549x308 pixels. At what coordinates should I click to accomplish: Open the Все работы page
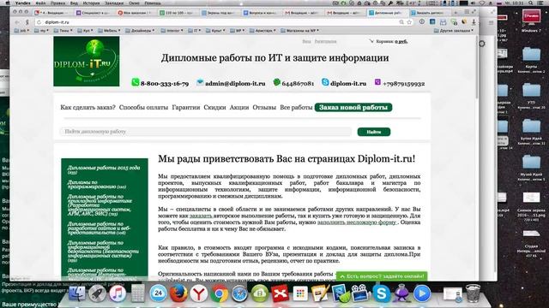point(296,107)
